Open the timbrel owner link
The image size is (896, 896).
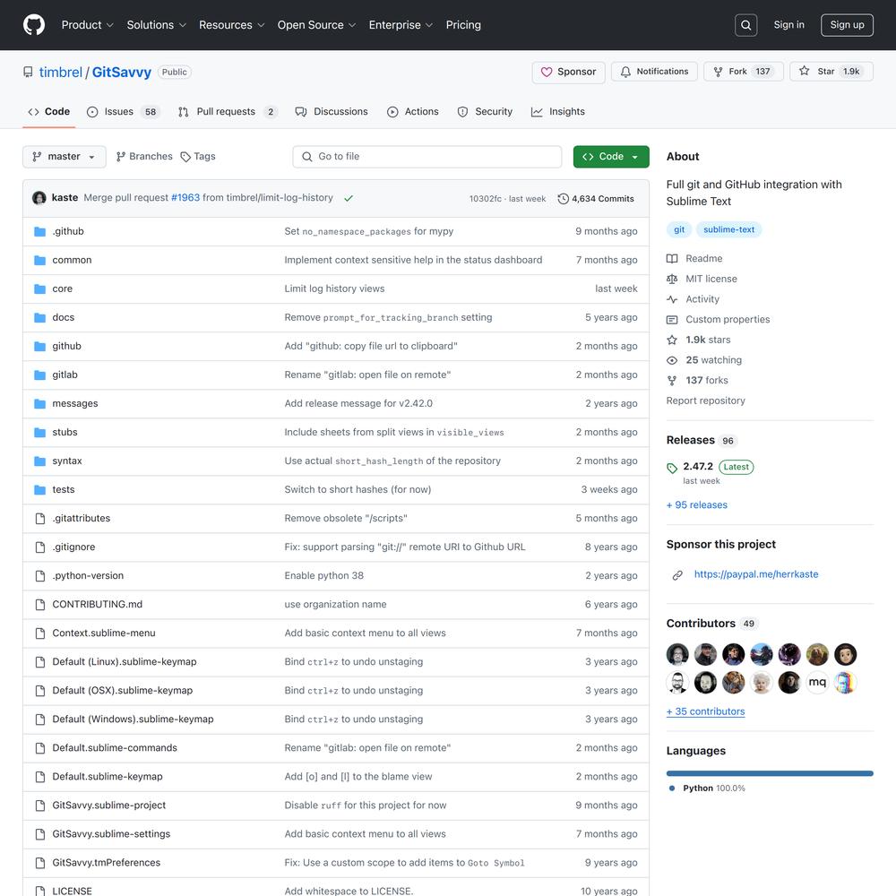coord(61,73)
